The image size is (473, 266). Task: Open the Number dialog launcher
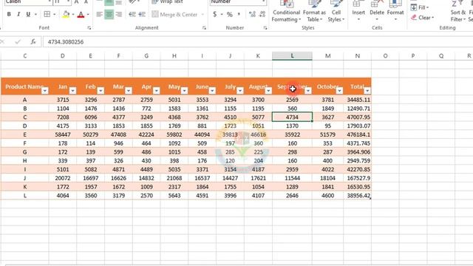tap(265, 28)
